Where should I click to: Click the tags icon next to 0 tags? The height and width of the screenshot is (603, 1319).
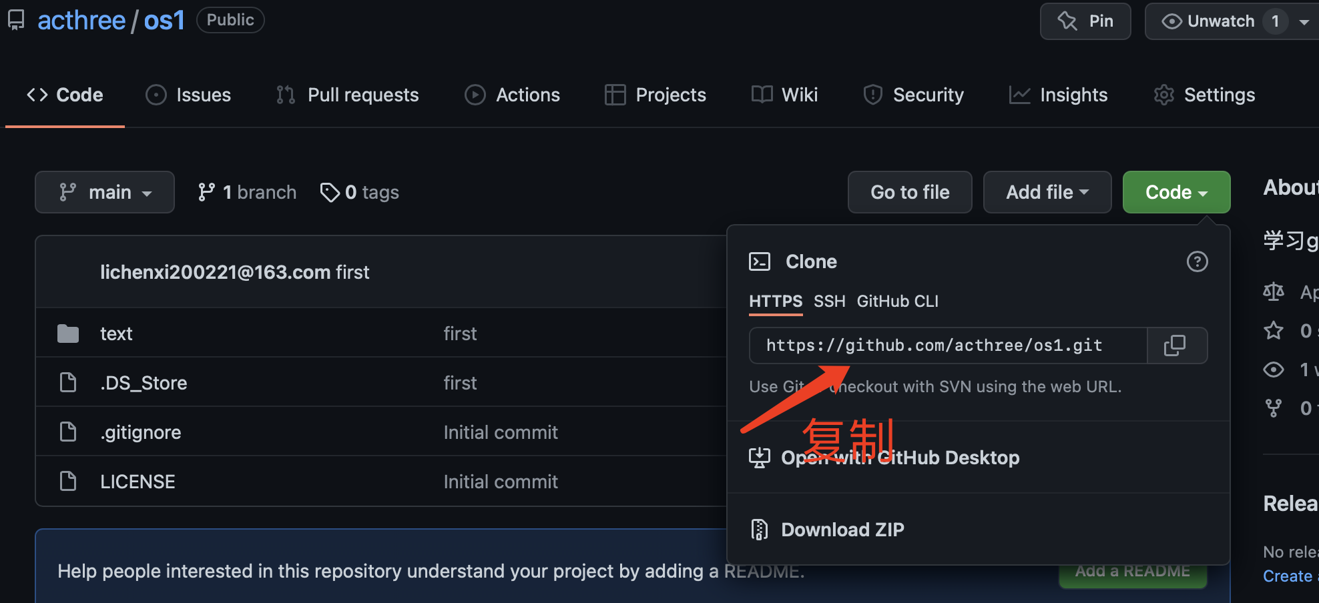click(330, 193)
